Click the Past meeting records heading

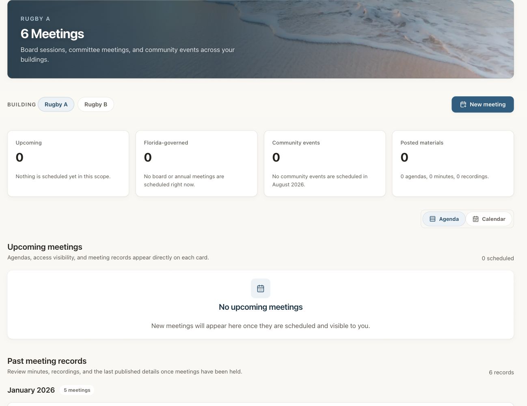47,361
